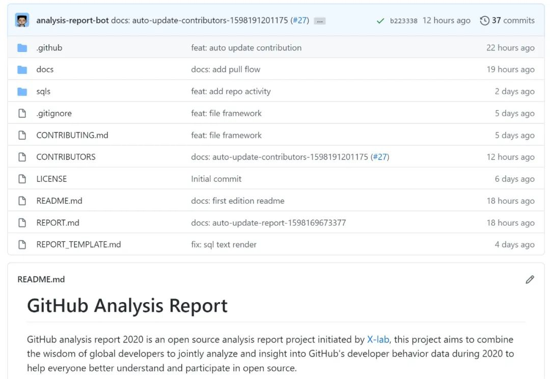Click the sqls folder icon
The image size is (550, 379).
22,92
